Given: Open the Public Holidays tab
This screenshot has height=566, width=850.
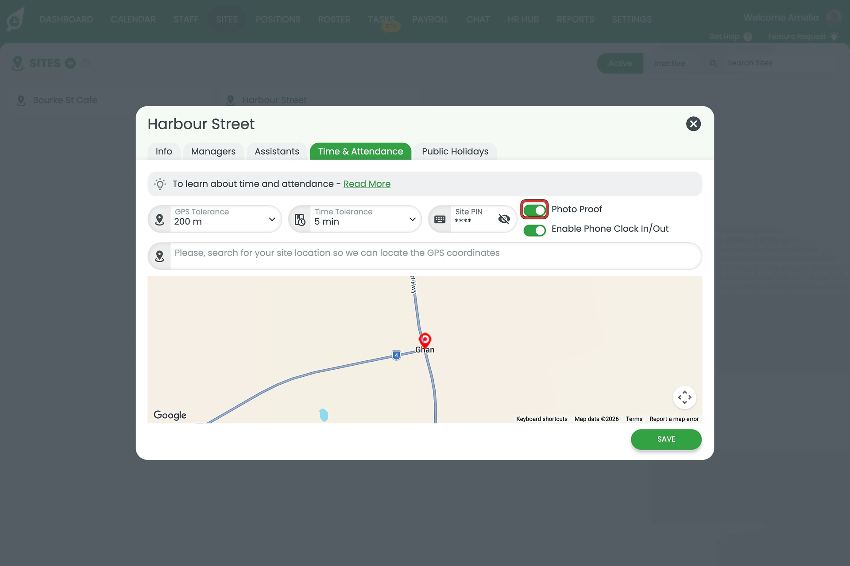Looking at the screenshot, I should pos(455,152).
